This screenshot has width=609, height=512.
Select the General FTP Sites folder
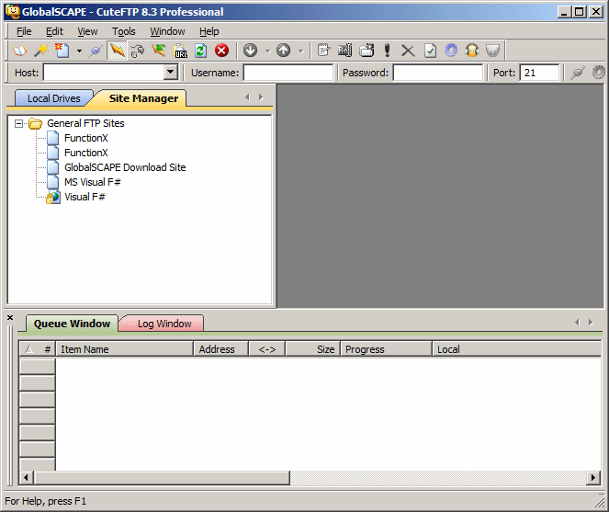click(x=85, y=123)
